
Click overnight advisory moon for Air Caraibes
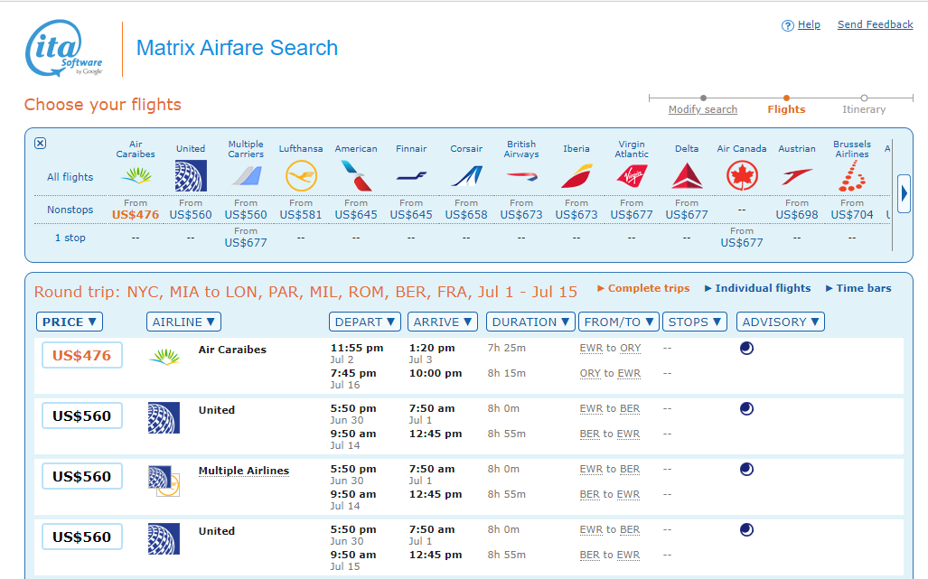747,349
